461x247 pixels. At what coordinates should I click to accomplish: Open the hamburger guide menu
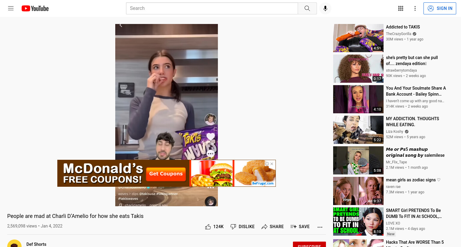[x=11, y=8]
